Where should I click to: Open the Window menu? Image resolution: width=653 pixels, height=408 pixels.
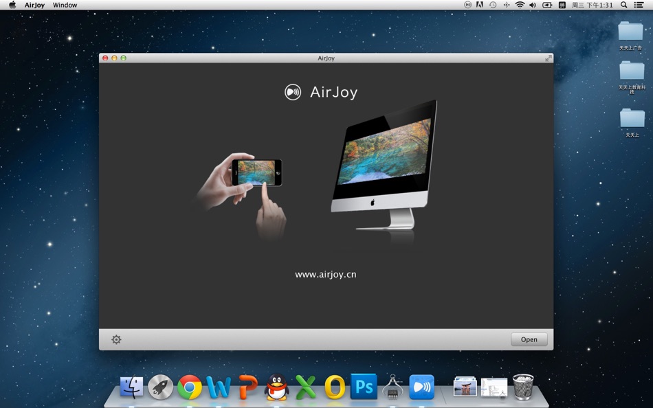(x=65, y=5)
